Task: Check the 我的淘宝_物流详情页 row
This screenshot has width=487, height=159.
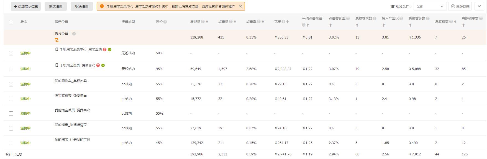Action: [11, 128]
